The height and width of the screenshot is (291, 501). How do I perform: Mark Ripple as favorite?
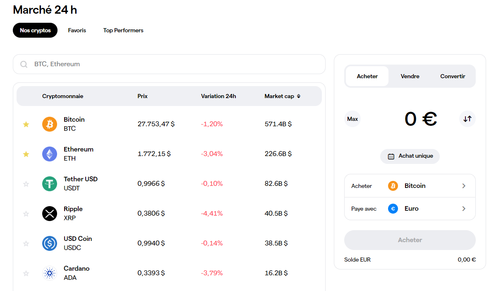pos(26,213)
